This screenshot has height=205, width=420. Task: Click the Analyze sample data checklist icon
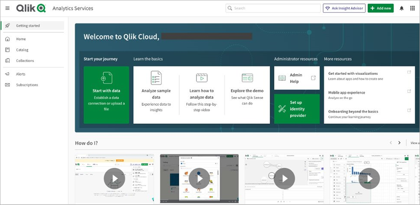pyautogui.click(x=156, y=78)
